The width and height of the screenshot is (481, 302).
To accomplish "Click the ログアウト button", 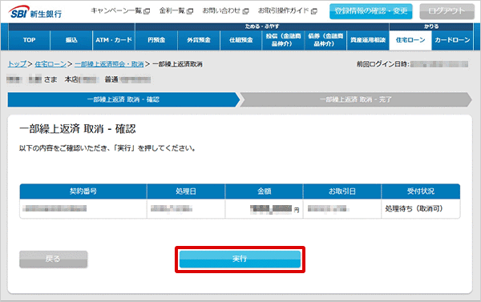I will tap(447, 11).
